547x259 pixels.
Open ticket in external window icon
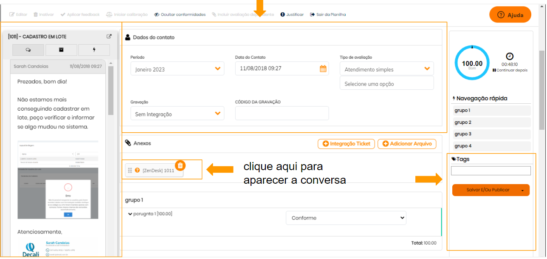point(109,37)
